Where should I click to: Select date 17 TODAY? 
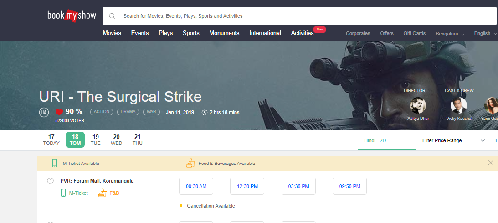point(51,140)
